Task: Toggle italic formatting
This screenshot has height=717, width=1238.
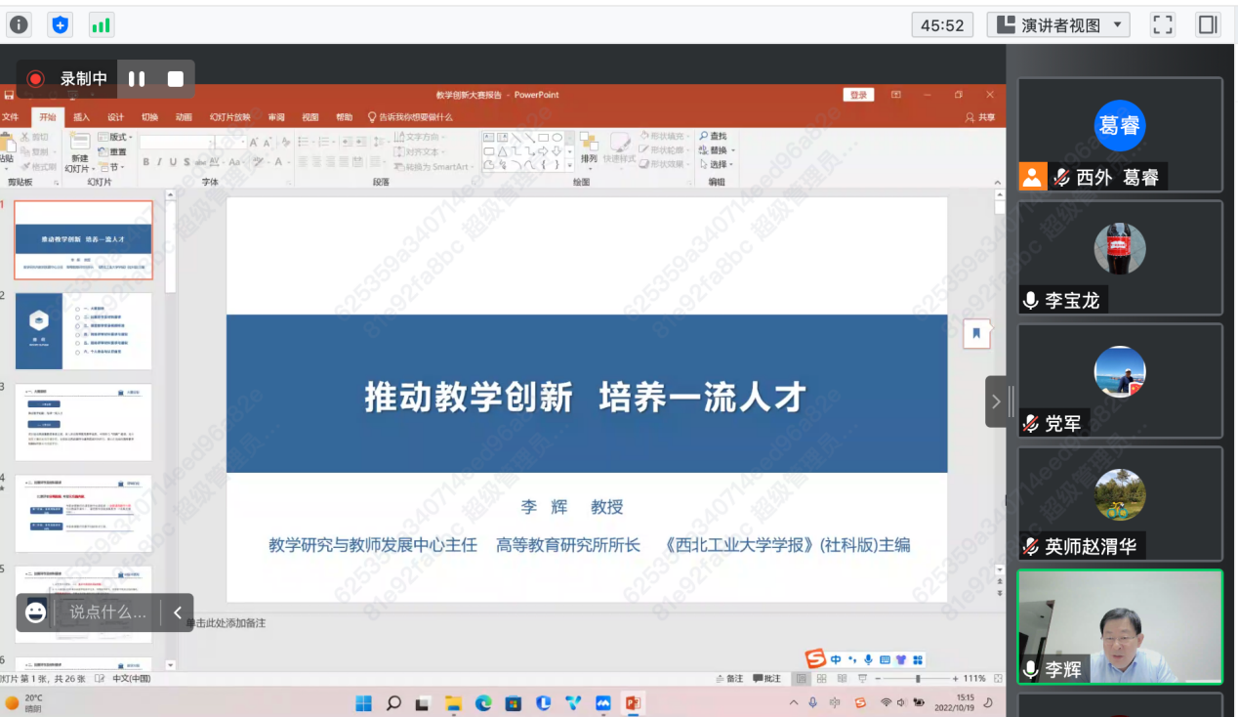Action: (x=159, y=162)
